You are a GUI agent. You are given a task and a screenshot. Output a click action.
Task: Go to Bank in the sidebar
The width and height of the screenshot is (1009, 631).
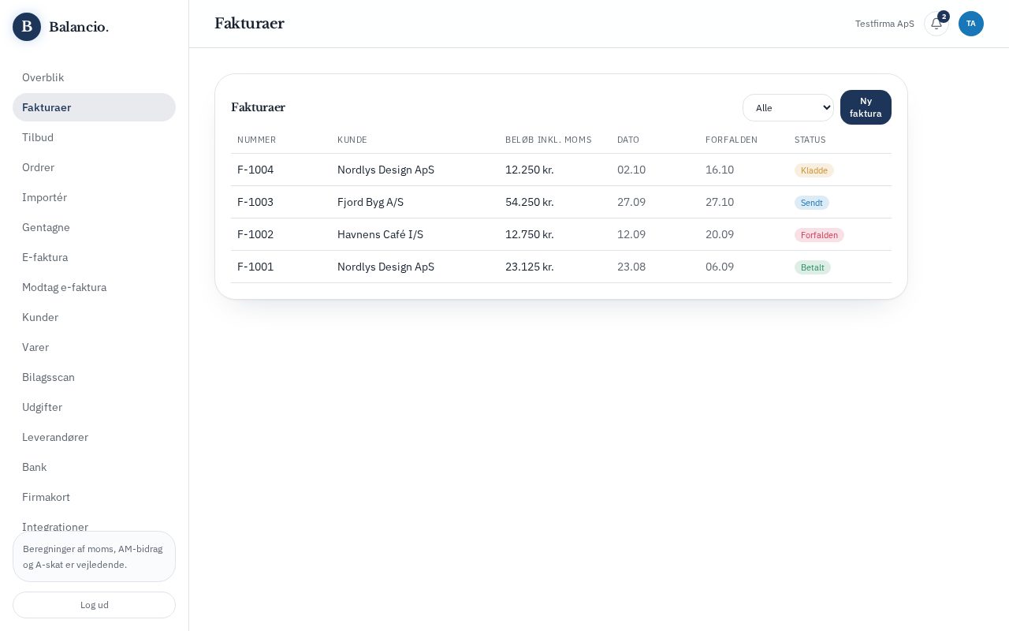pos(94,467)
